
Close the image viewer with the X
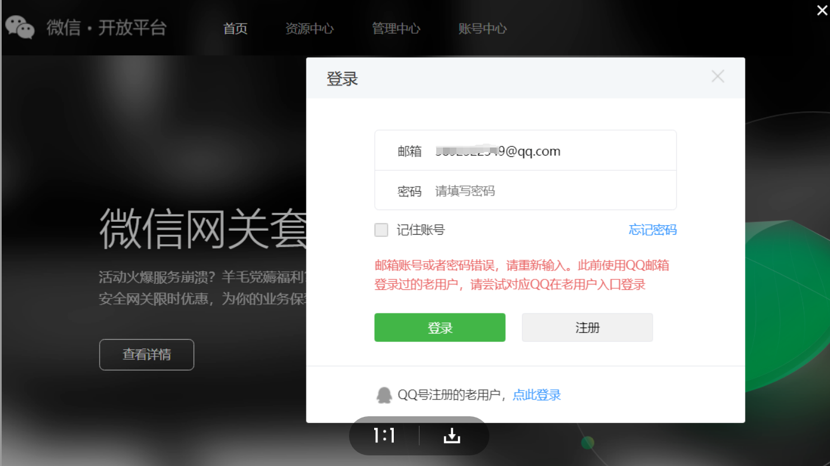pos(822,10)
